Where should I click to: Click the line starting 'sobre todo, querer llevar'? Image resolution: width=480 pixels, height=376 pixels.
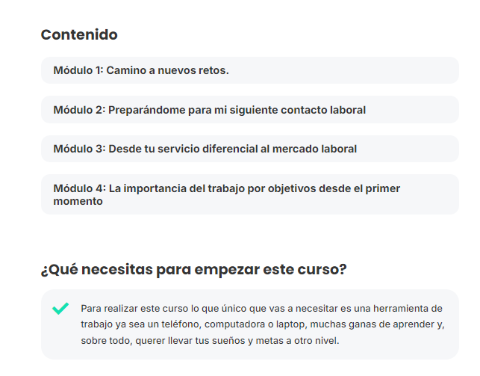pos(210,340)
